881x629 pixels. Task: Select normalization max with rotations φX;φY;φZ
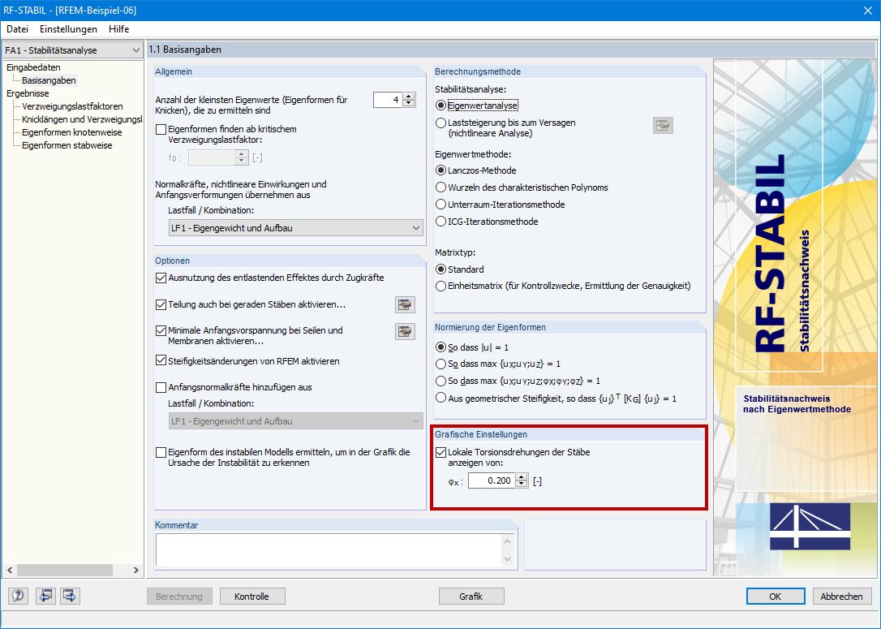441,381
